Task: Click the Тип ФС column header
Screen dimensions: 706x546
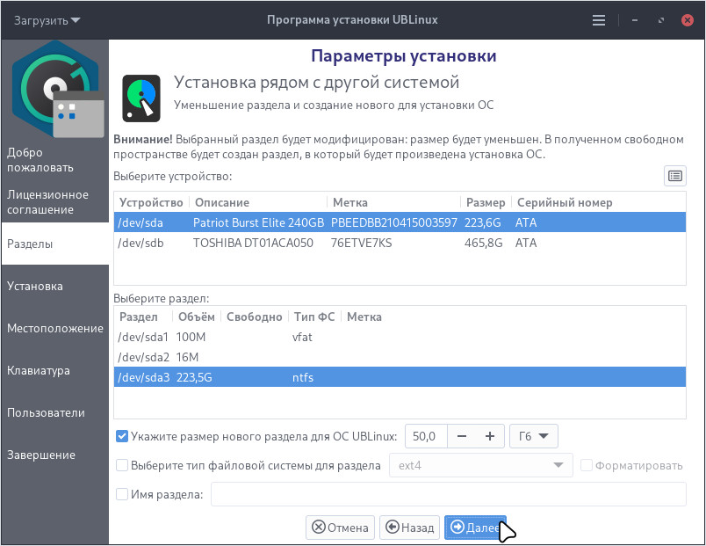Action: coord(314,317)
